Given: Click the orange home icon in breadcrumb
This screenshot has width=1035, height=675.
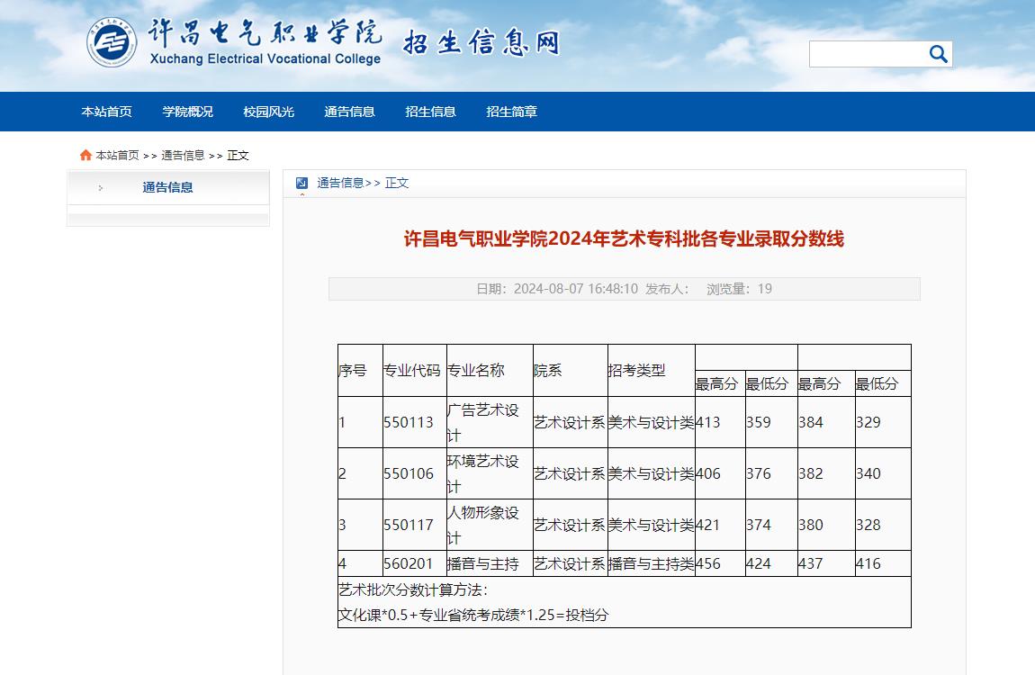Looking at the screenshot, I should point(85,156).
